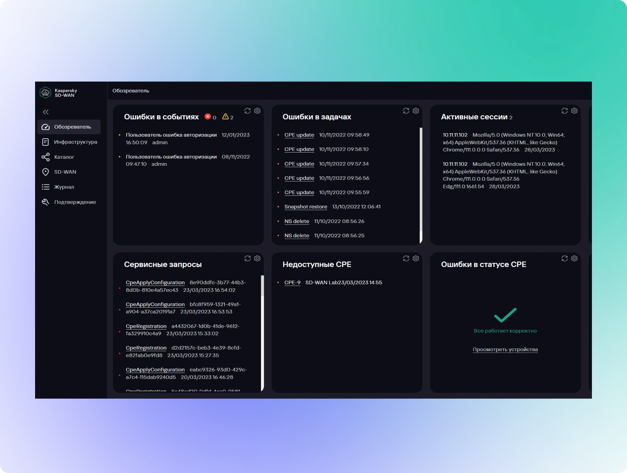
Task: Open the CPE-9 unavailable device link
Action: click(292, 282)
